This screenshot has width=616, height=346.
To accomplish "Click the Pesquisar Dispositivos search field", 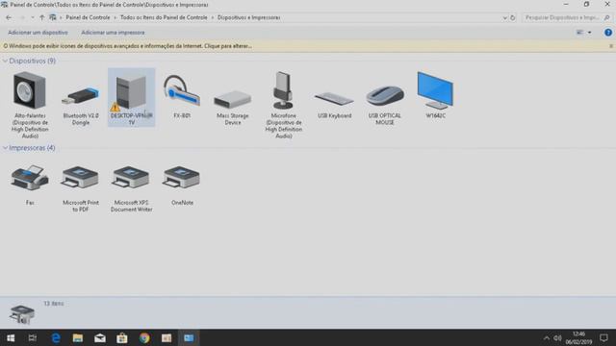I will [x=562, y=17].
